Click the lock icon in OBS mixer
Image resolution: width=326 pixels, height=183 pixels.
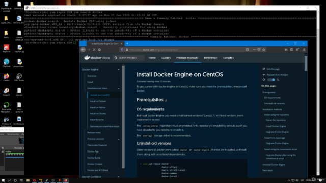coord(3,151)
